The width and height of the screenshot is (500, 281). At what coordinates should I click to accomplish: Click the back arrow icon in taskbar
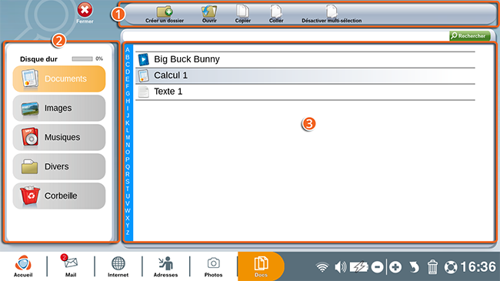tap(414, 267)
